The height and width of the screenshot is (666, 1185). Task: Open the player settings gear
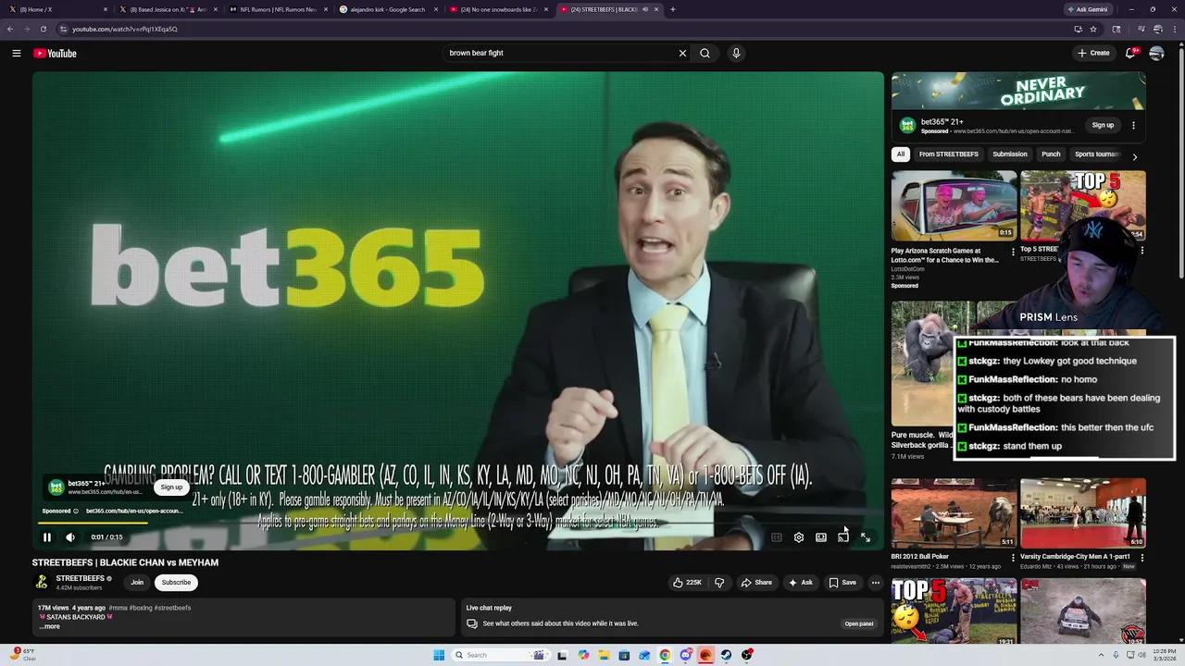coord(799,537)
